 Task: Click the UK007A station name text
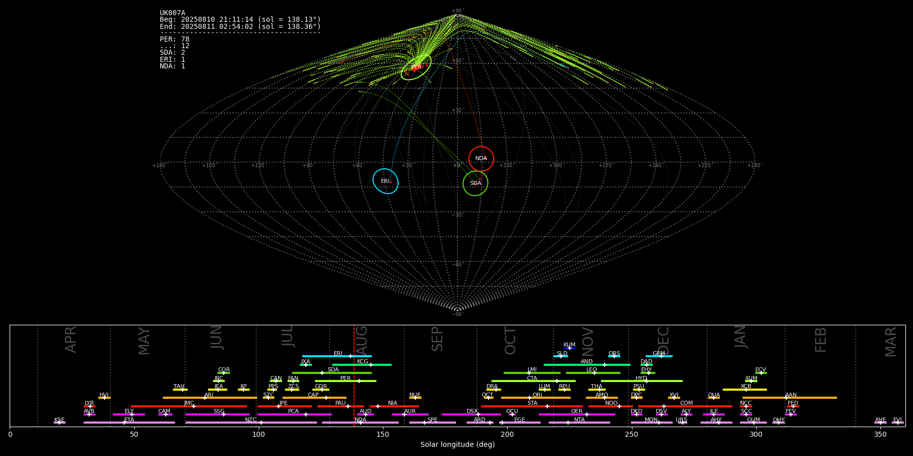(x=172, y=13)
